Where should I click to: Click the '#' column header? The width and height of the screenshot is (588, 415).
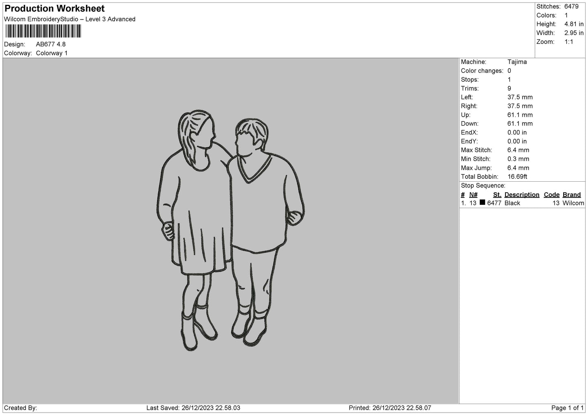coord(463,195)
